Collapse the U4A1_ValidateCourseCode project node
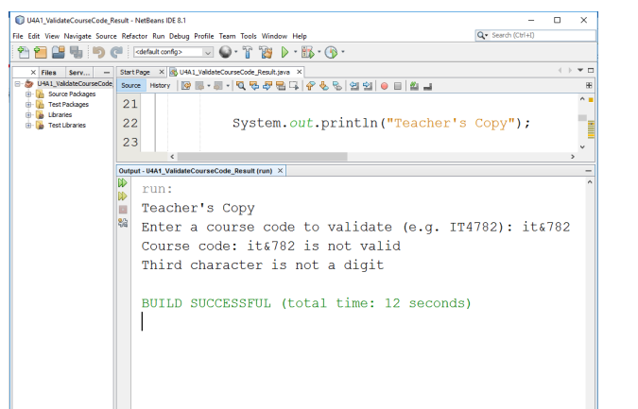 point(18,84)
